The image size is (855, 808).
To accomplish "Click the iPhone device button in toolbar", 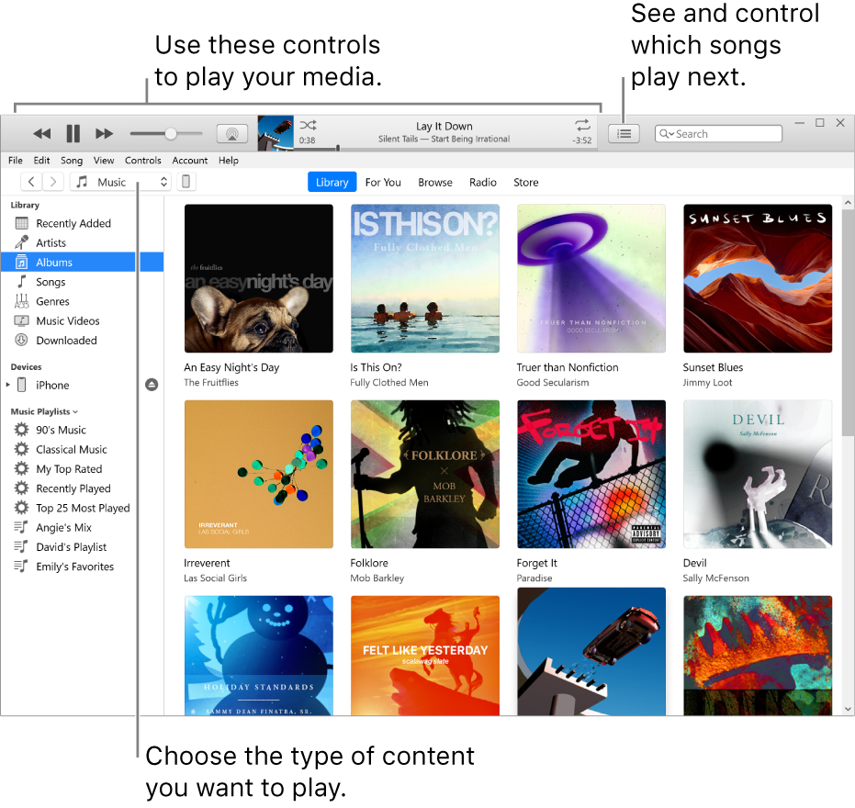I will coord(186,182).
